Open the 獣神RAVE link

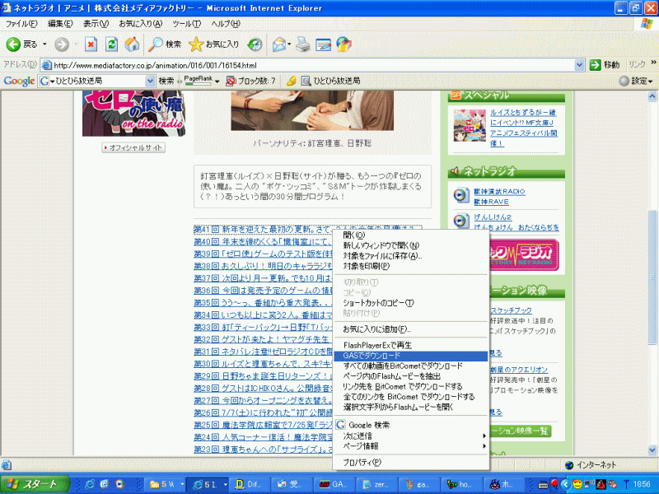[x=491, y=202]
